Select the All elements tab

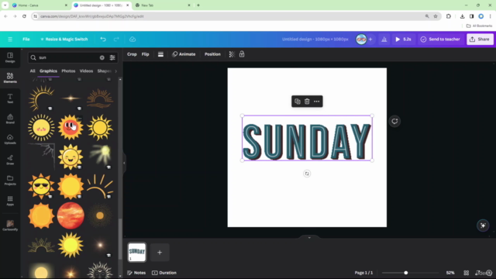33,71
